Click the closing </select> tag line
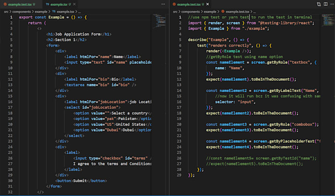 coord(74,136)
